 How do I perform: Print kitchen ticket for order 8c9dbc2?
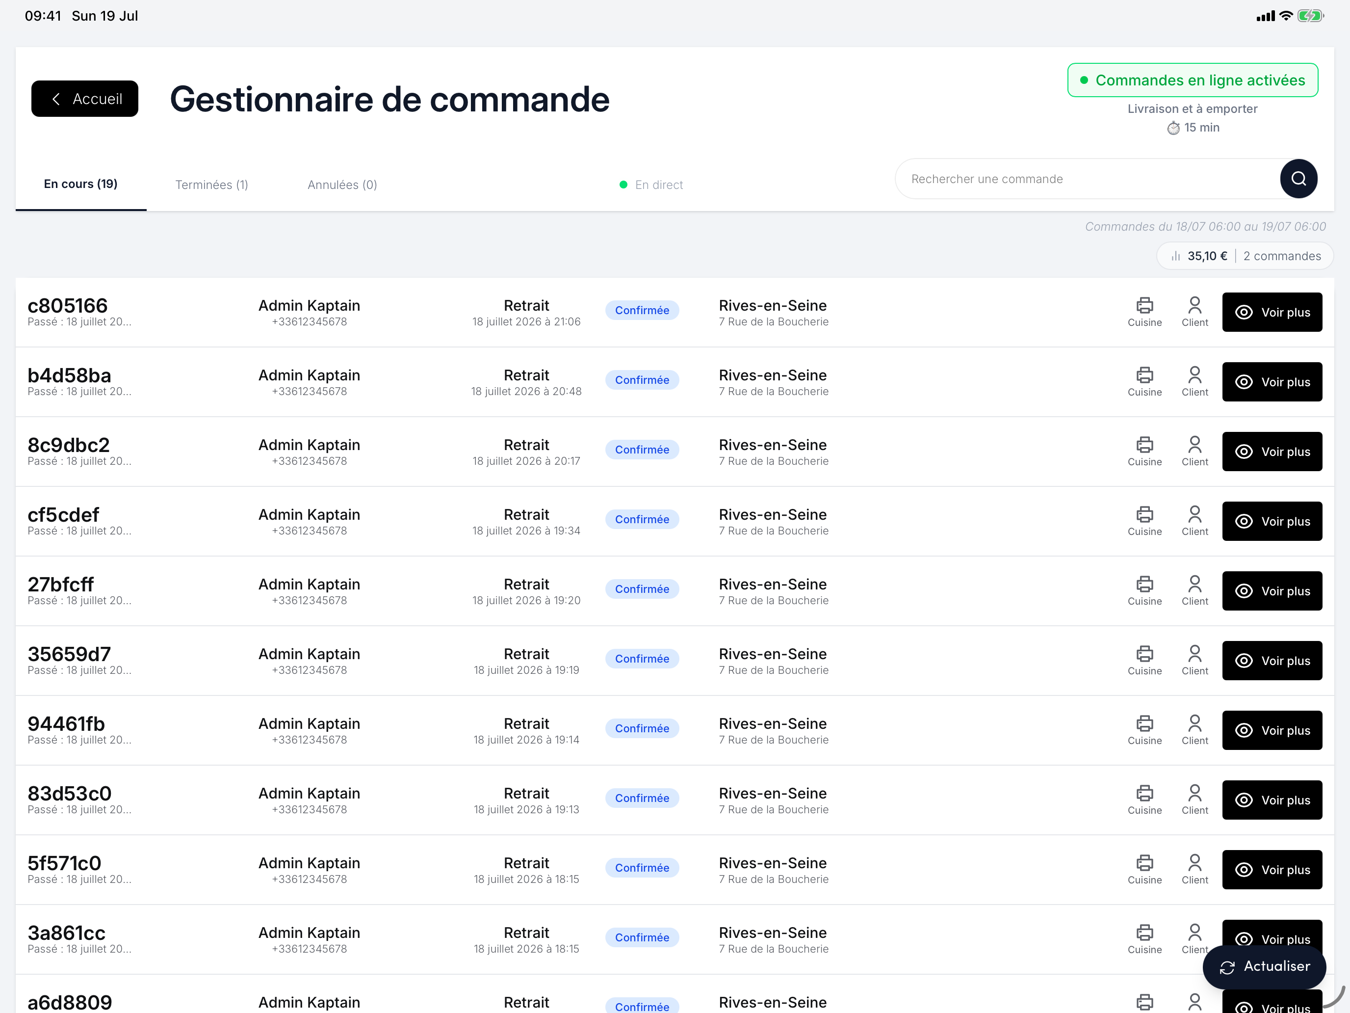click(x=1144, y=451)
